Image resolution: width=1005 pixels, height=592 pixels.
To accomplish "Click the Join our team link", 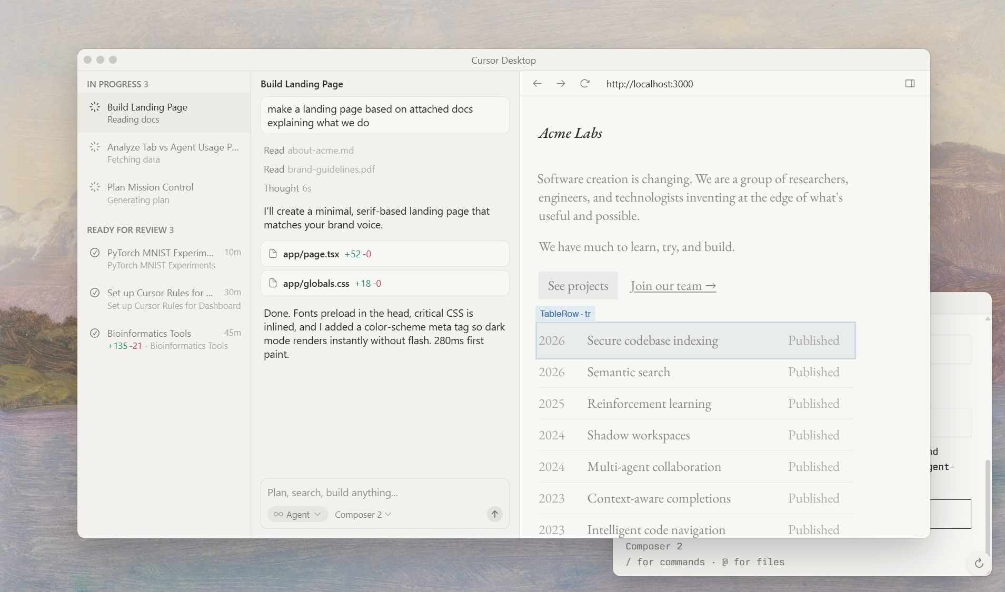I will [x=673, y=286].
